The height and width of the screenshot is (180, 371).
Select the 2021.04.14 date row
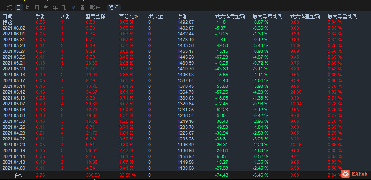click(x=13, y=156)
